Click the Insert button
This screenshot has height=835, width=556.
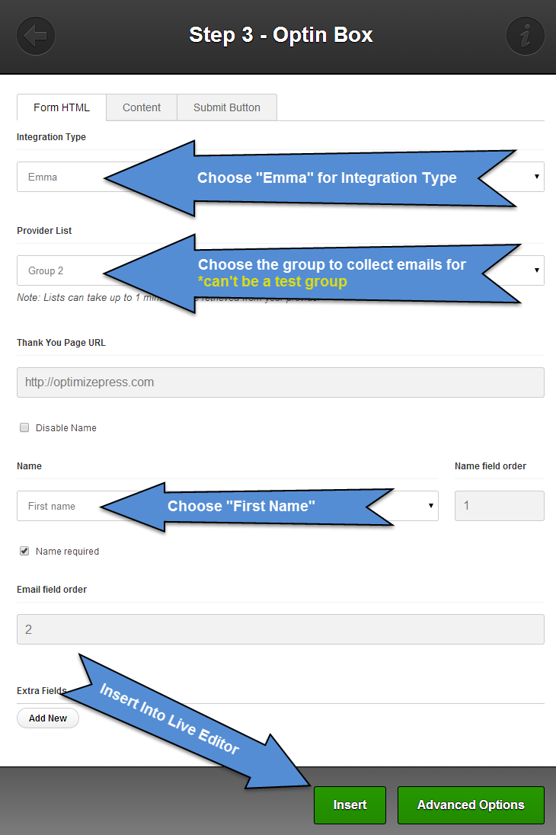point(350,805)
